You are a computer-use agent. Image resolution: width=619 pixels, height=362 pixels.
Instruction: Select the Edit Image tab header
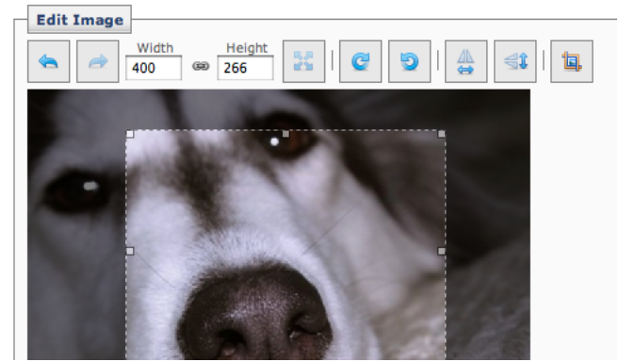(79, 20)
